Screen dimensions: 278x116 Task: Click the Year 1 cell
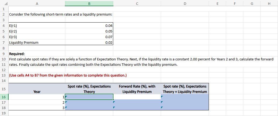(x=37, y=97)
